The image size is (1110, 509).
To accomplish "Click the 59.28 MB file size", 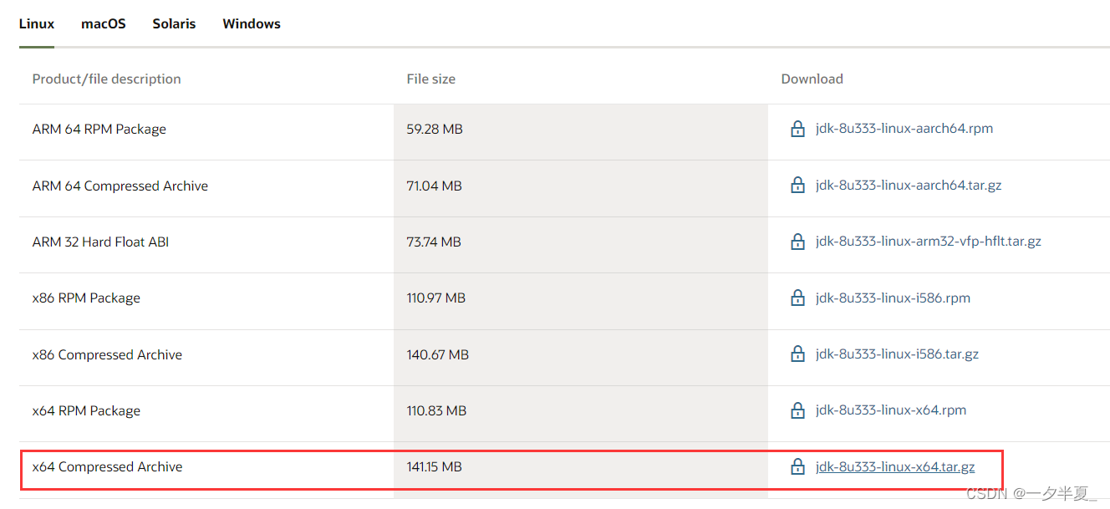I will pyautogui.click(x=435, y=129).
